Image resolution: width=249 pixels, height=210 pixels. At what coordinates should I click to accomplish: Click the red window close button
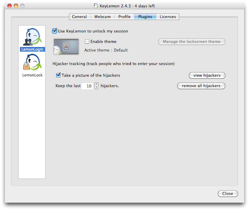click(10, 6)
